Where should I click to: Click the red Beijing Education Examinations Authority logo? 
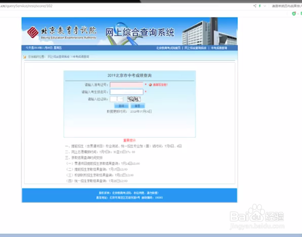point(33,32)
